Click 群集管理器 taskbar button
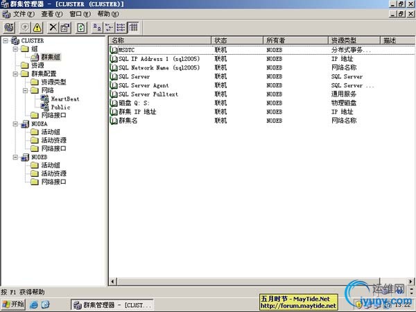Screen dimensions: 416x312 point(112,305)
